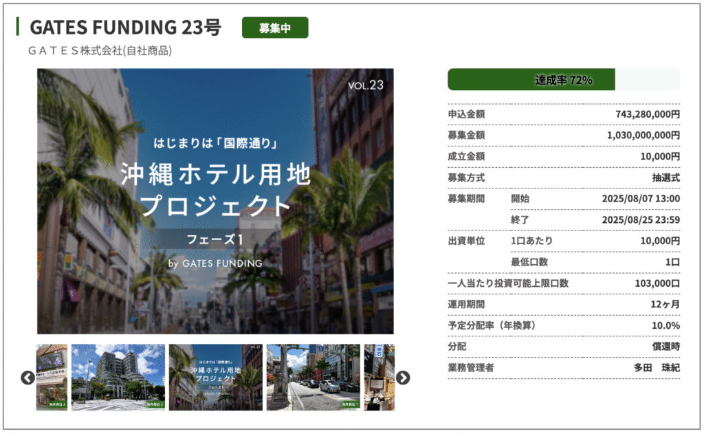Viewport: 704px width, 434px height.
Task: Click the 募集期間 label
Action: pyautogui.click(x=466, y=199)
